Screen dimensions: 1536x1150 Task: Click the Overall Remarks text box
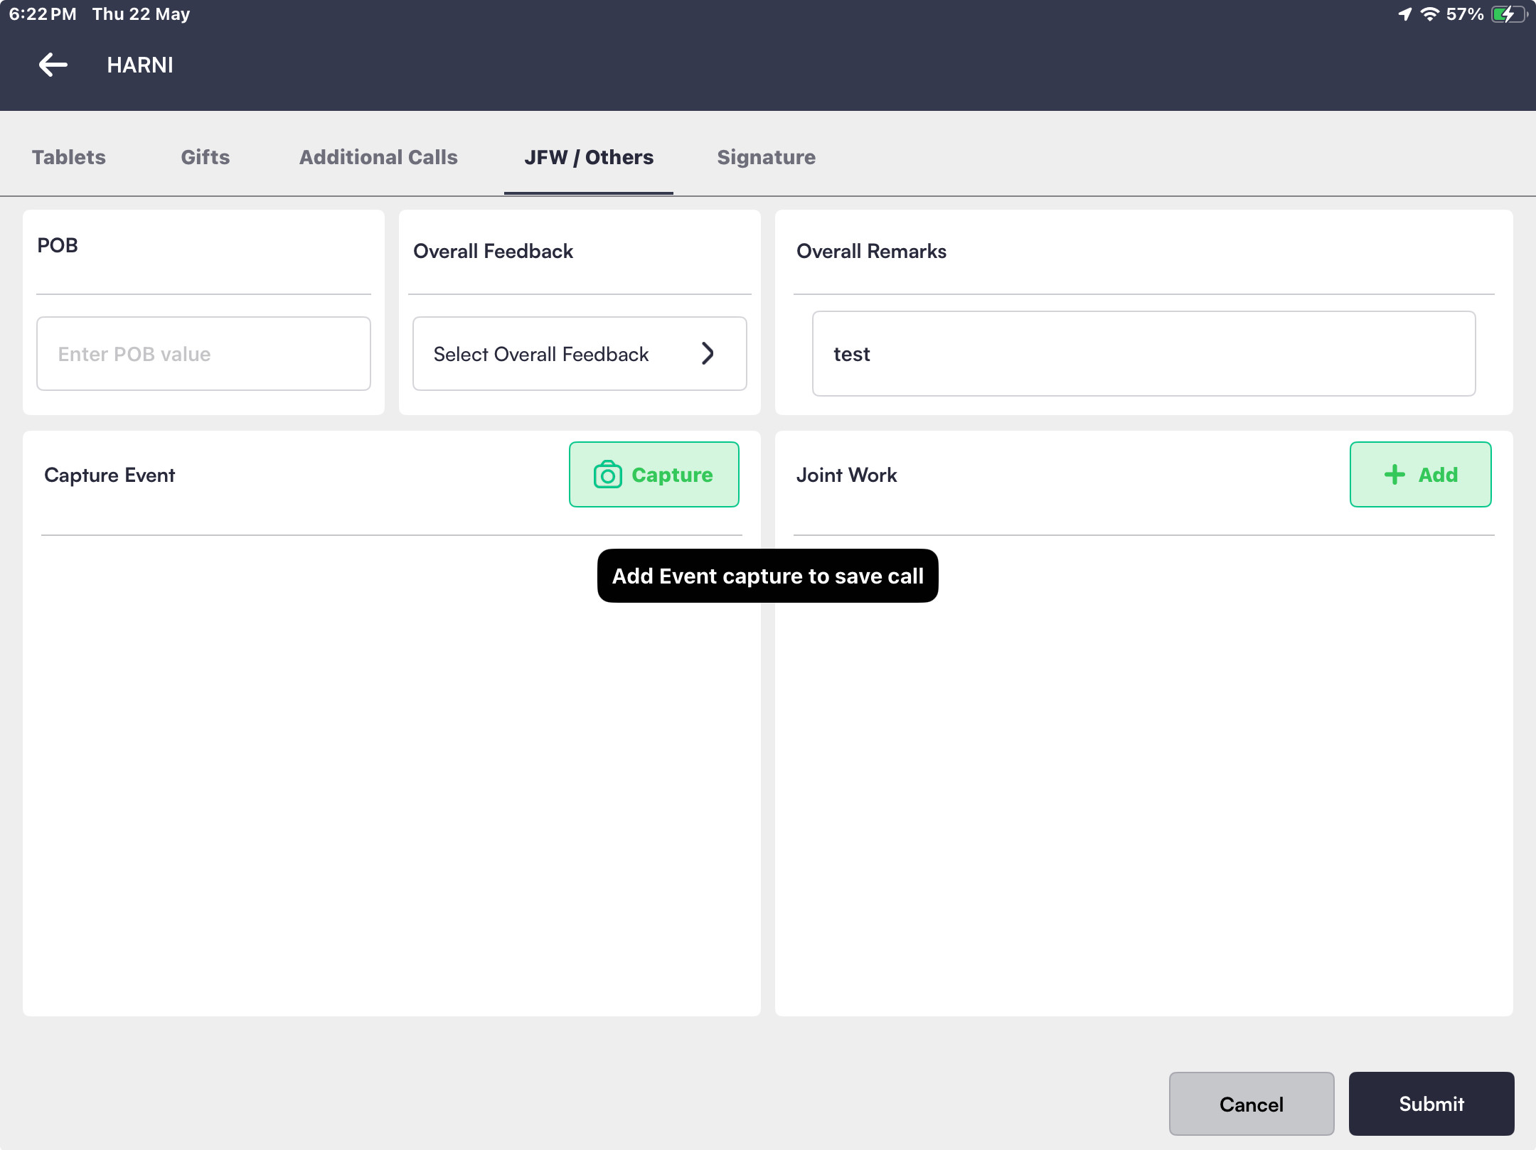1143,353
